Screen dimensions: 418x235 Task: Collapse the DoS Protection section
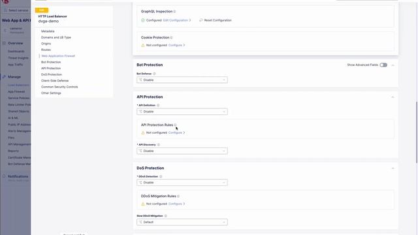tap(393, 168)
